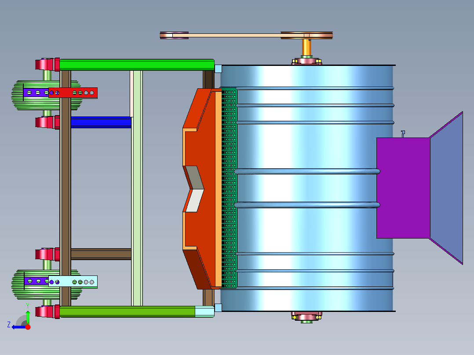Select the red perforated bracket by upper wheel

click(73, 93)
